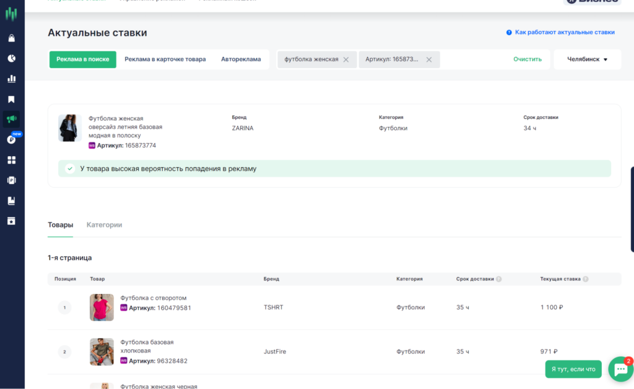Remove the 'Артикул: 165873…' filter chip
Image resolution: width=634 pixels, height=389 pixels.
(429, 59)
